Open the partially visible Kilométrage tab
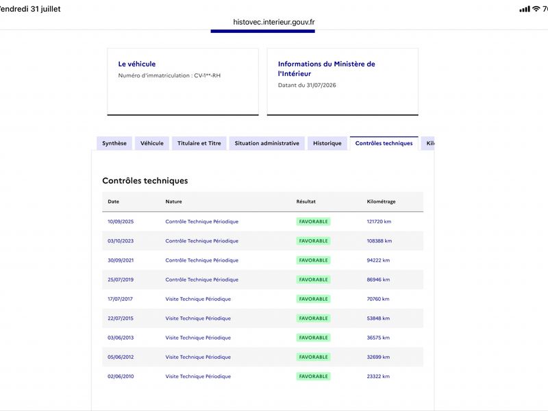 428,143
